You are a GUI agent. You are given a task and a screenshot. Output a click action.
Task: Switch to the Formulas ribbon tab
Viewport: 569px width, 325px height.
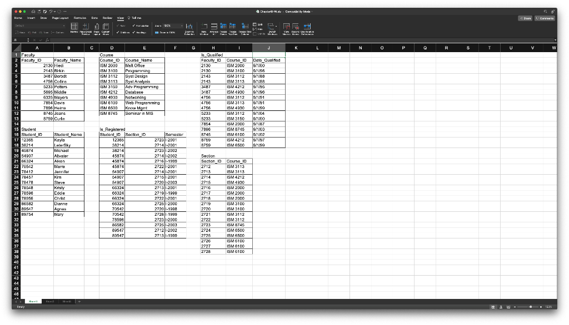80,17
